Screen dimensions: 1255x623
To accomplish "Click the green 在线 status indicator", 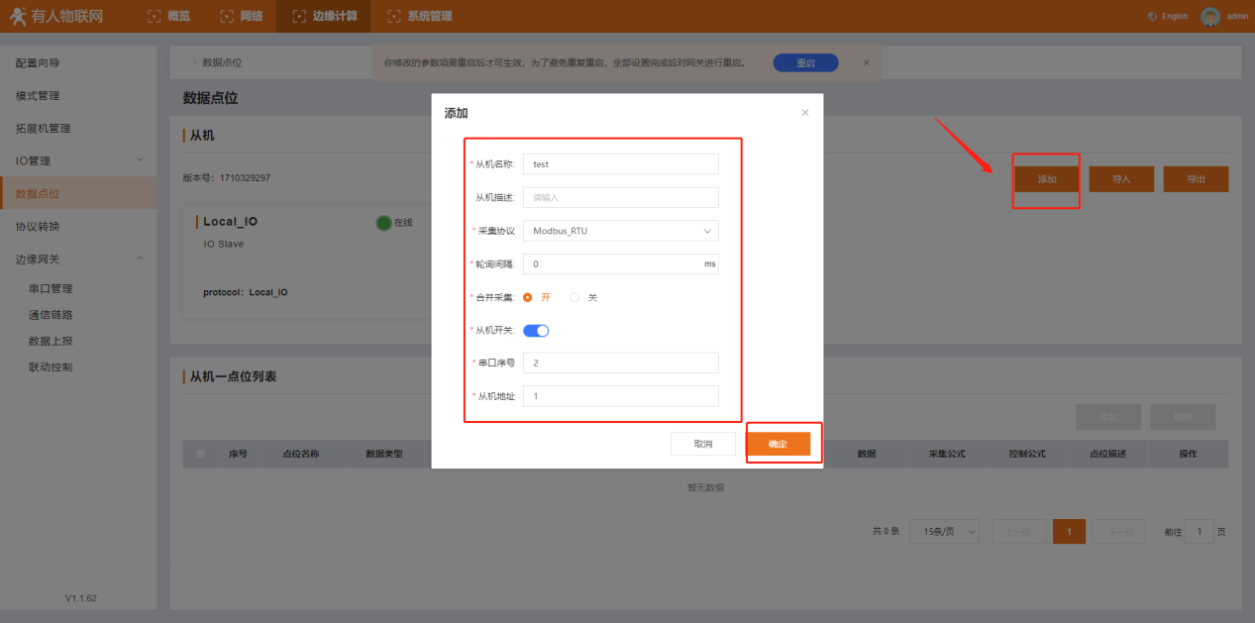I will tap(383, 223).
